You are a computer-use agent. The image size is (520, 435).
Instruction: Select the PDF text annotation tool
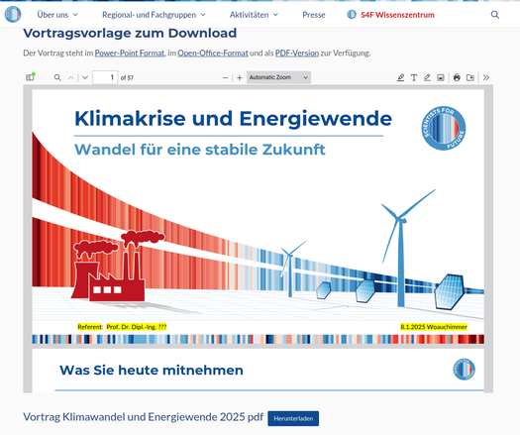[414, 77]
